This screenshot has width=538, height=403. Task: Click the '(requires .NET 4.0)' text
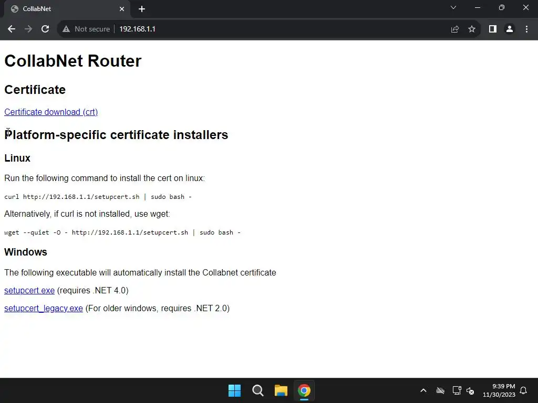tap(92, 290)
